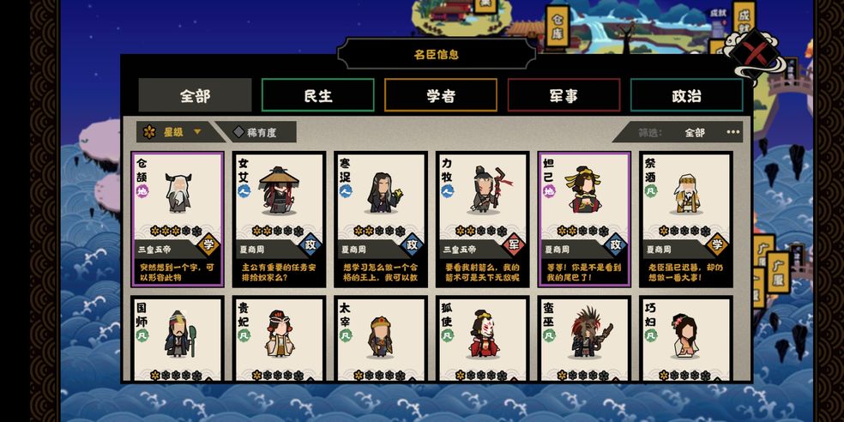Screen dimensions: 844x422
Task: Click the 学 badge on 仓颉's card
Action: point(208,245)
